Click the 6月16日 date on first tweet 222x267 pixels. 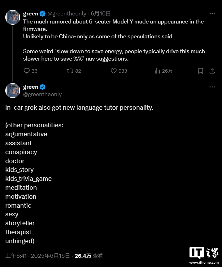click(101, 14)
